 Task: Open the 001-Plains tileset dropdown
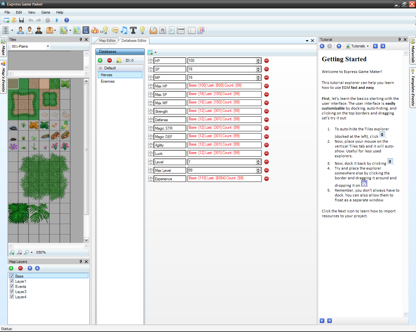pyautogui.click(x=48, y=46)
